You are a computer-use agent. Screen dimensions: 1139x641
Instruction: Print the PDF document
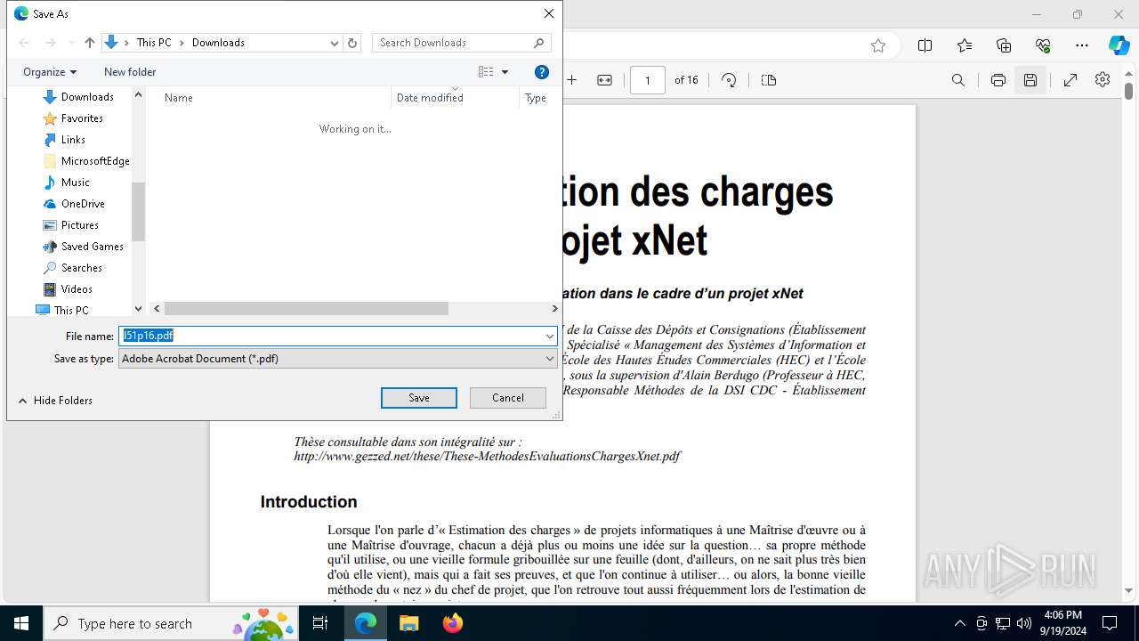pyautogui.click(x=998, y=80)
